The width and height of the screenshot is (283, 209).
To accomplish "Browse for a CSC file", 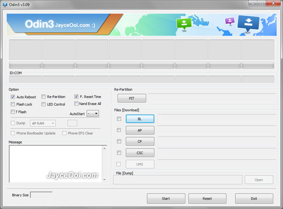I will pyautogui.click(x=140, y=153).
